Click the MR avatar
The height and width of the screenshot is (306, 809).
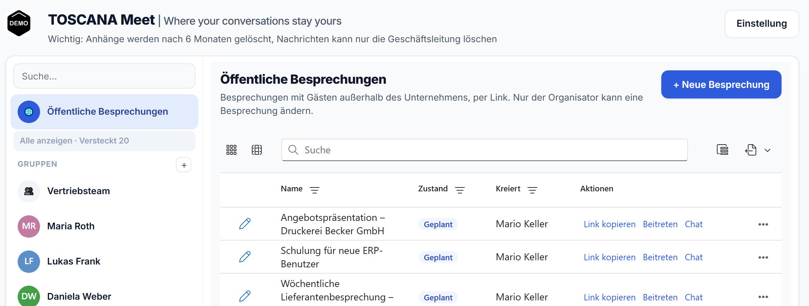pyautogui.click(x=29, y=226)
